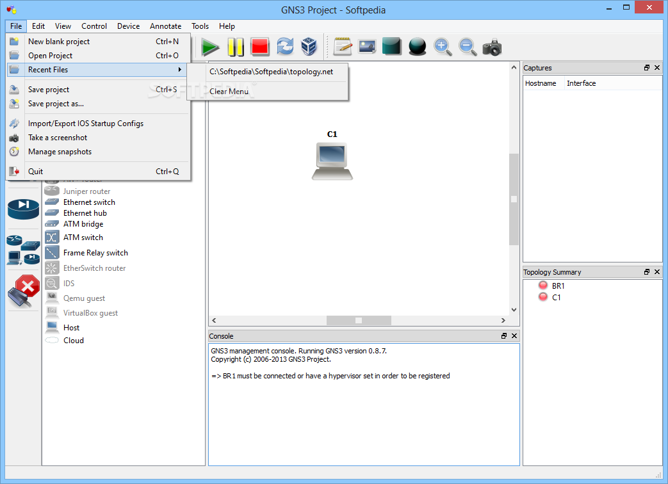Screen dimensions: 668x484
Task: Select the Ethernet hub device
Action: (x=85, y=213)
